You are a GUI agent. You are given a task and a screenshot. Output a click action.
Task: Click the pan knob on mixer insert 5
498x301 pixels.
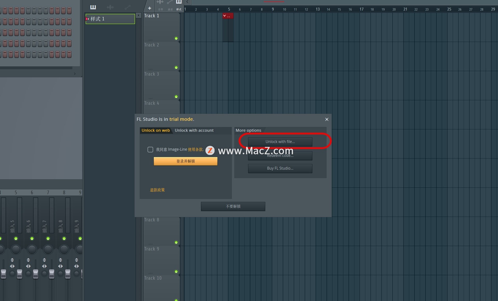pyautogui.click(x=16, y=249)
